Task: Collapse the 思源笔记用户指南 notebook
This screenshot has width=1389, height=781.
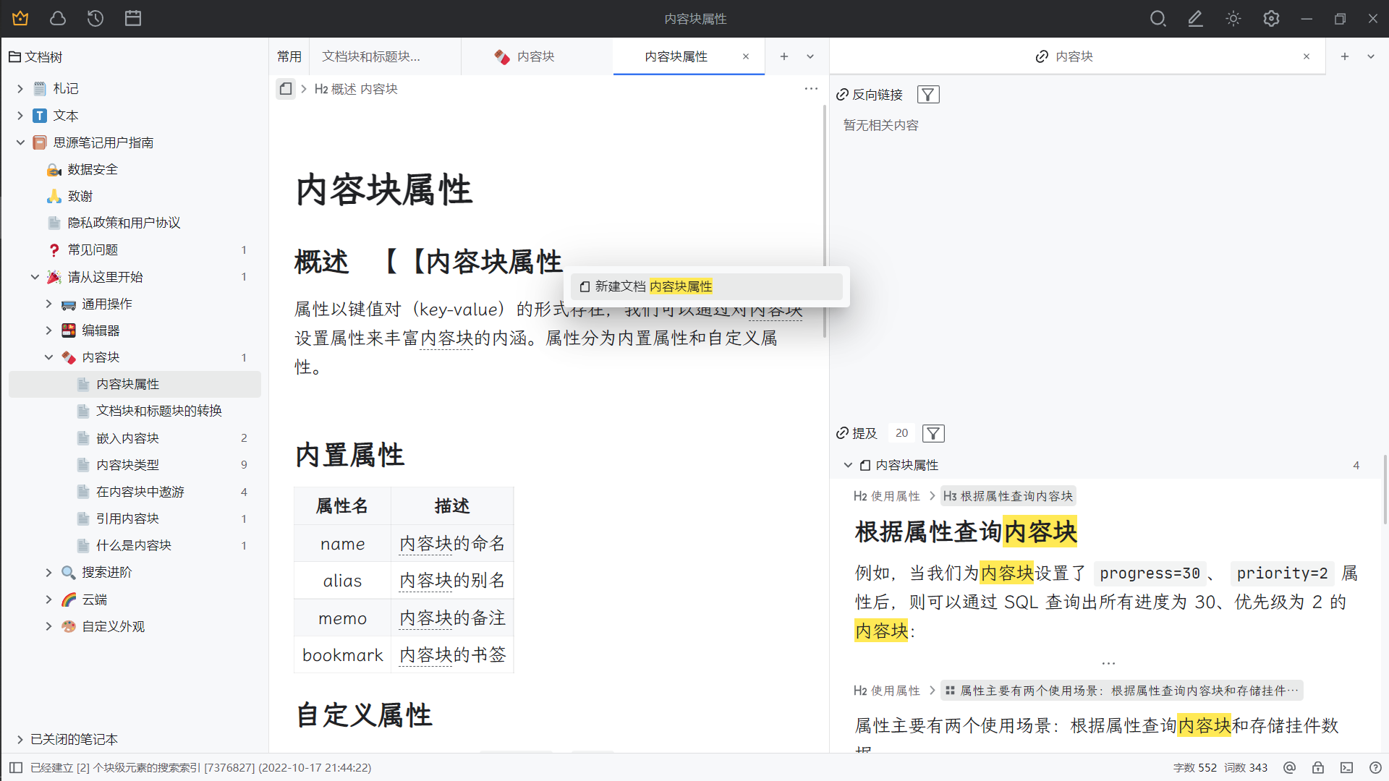Action: click(20, 142)
